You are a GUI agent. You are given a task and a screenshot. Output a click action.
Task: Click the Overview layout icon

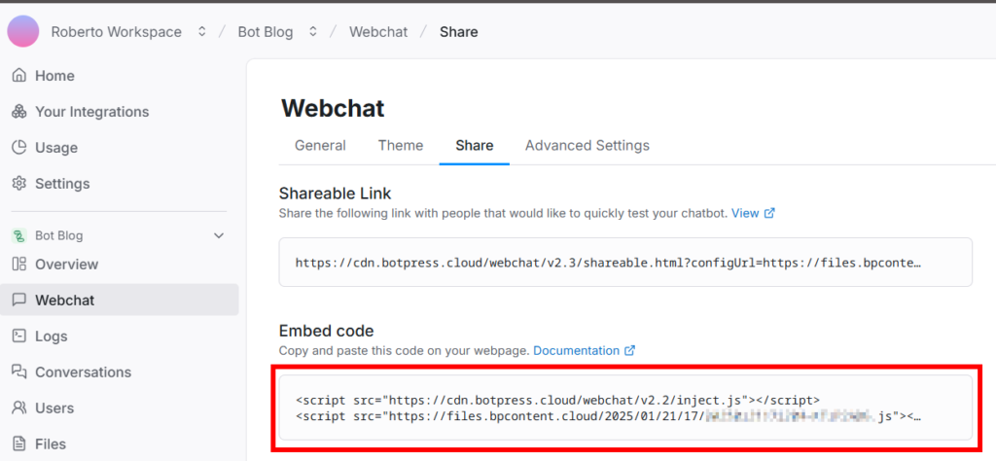[19, 265]
